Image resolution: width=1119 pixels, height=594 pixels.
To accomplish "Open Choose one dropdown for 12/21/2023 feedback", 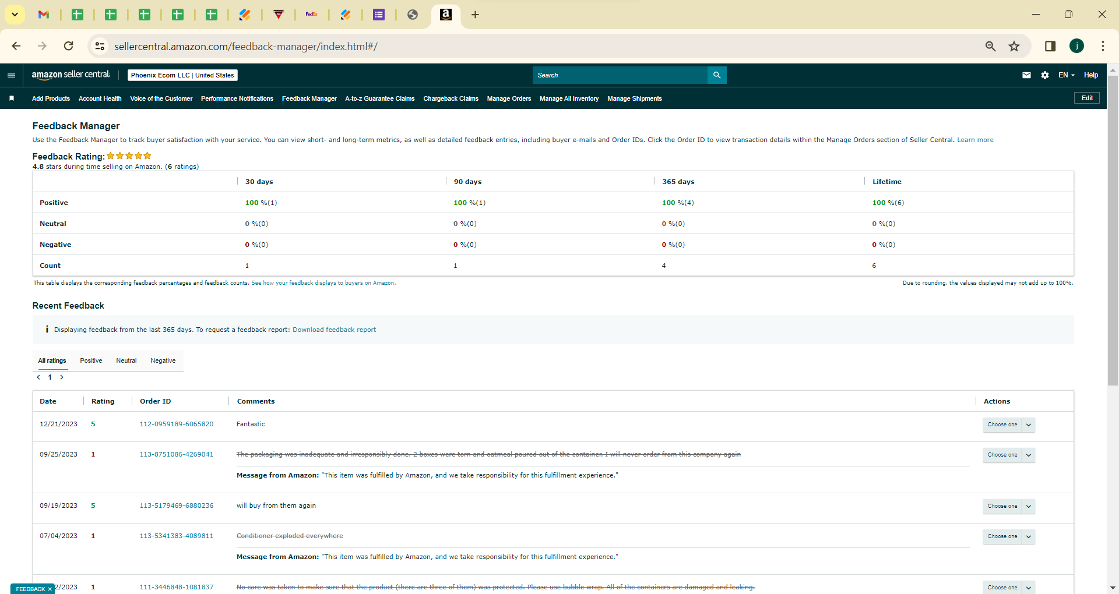I will coord(1008,425).
